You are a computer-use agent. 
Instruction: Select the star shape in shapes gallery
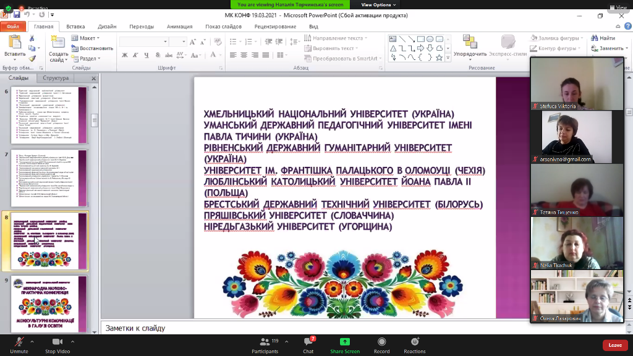pyautogui.click(x=440, y=57)
